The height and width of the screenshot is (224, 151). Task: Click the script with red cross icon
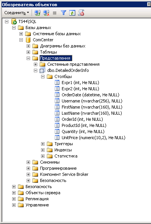(81, 13)
